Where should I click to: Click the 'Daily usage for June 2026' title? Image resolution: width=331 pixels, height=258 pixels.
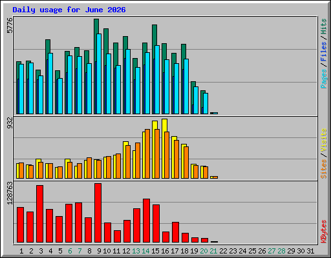69,10
